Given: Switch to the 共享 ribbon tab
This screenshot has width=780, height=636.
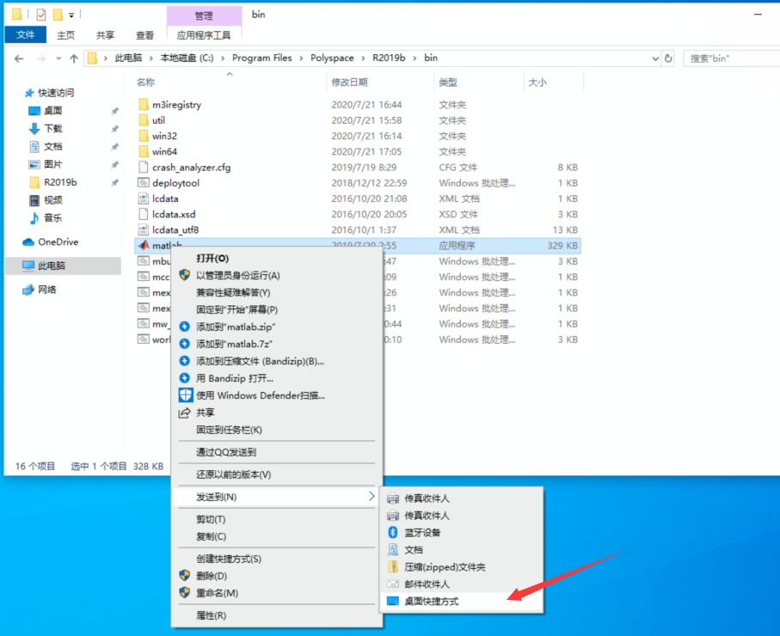Looking at the screenshot, I should point(106,35).
